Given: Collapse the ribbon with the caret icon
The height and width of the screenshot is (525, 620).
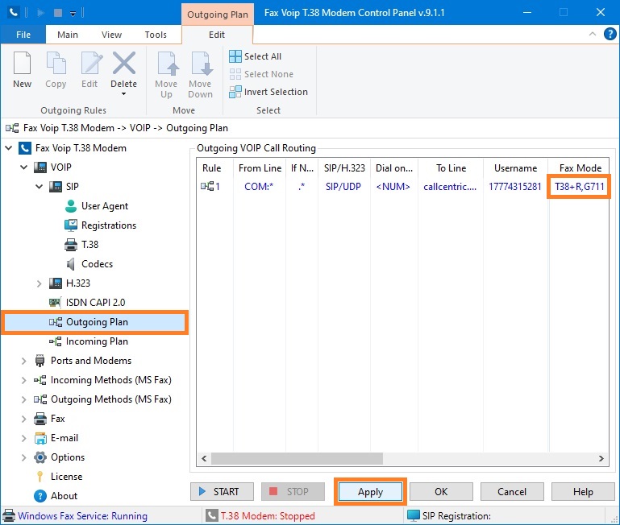Looking at the screenshot, I should (x=593, y=34).
